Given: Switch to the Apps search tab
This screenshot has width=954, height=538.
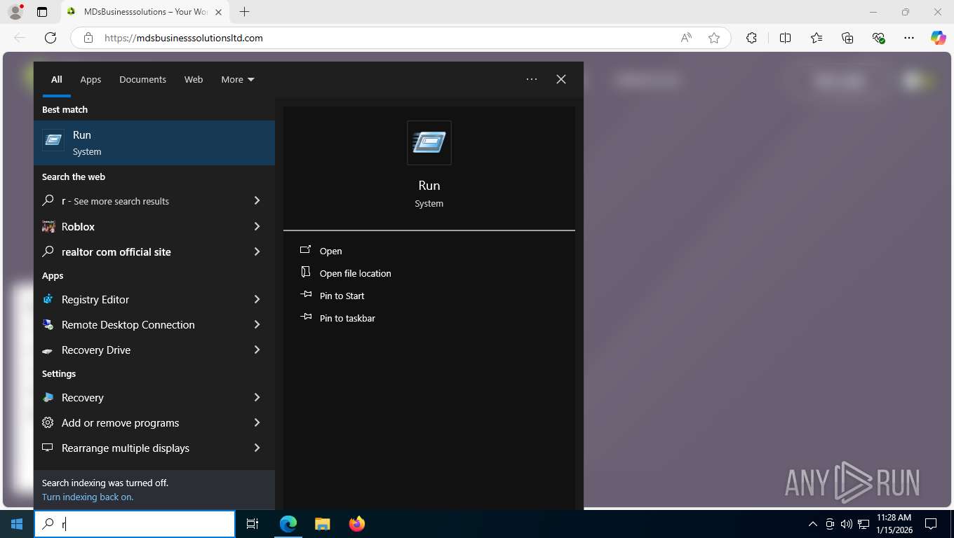Looking at the screenshot, I should [90, 79].
